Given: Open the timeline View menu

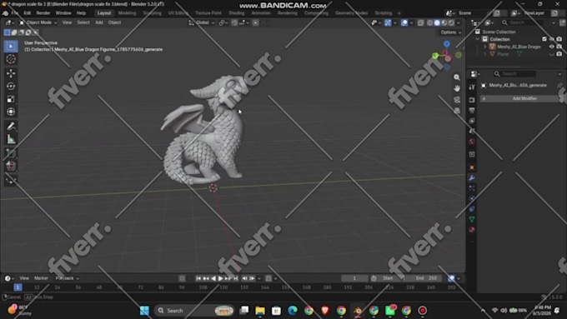Looking at the screenshot, I should tap(24, 278).
